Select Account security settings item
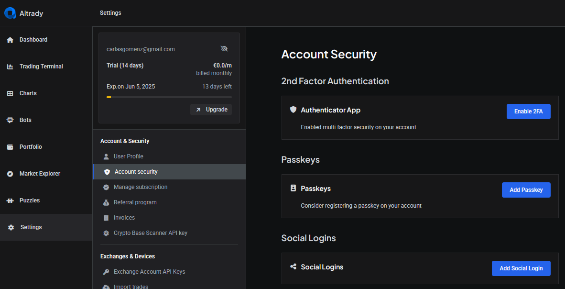Viewport: 565px width, 289px height. (x=169, y=172)
